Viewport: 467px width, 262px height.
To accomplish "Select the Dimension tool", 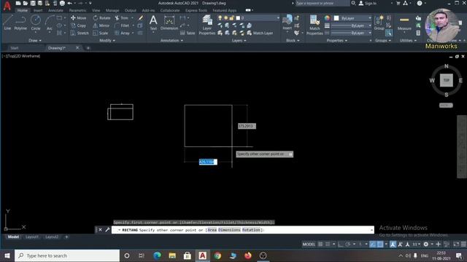I will (x=169, y=23).
